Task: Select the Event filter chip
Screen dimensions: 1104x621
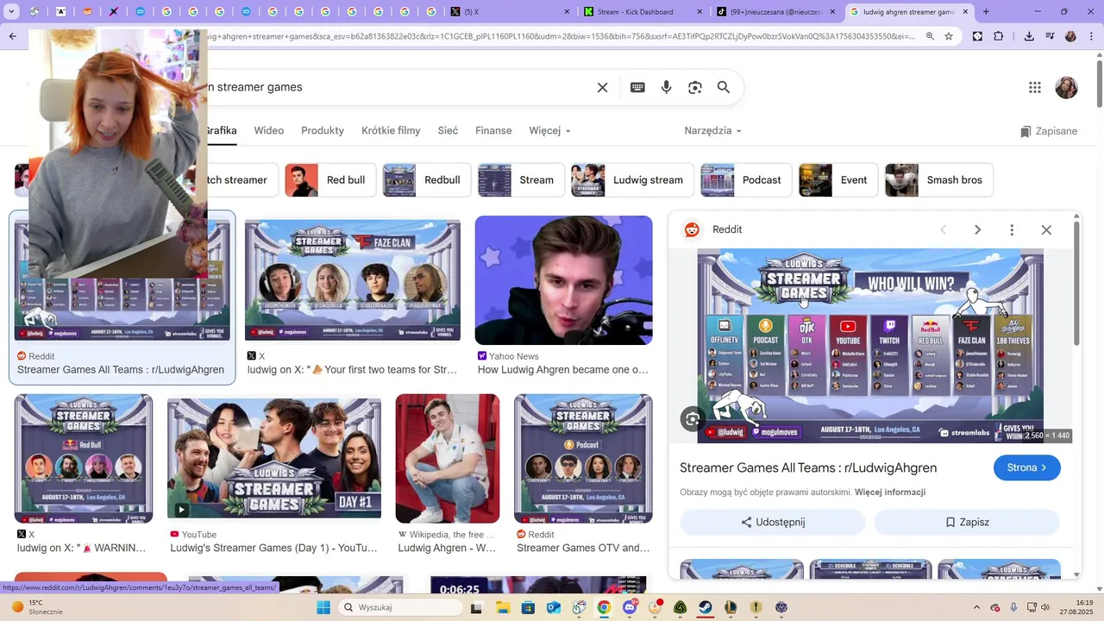Action: (838, 179)
